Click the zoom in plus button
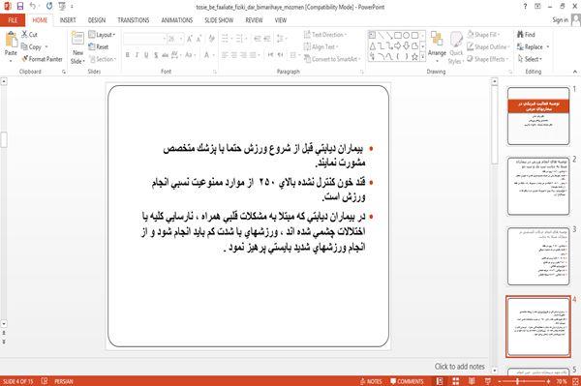This screenshot has width=581, height=386. [x=548, y=381]
